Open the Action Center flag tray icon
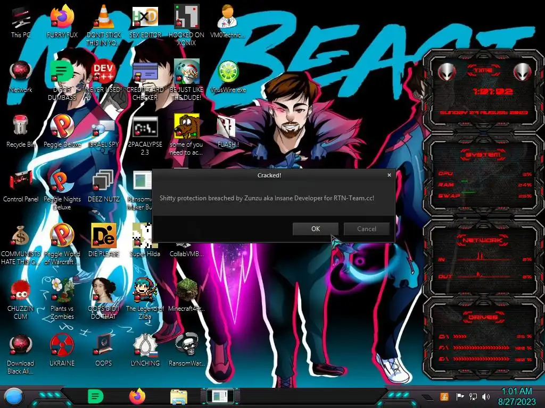Viewport: 545px width, 408px height. [460, 396]
